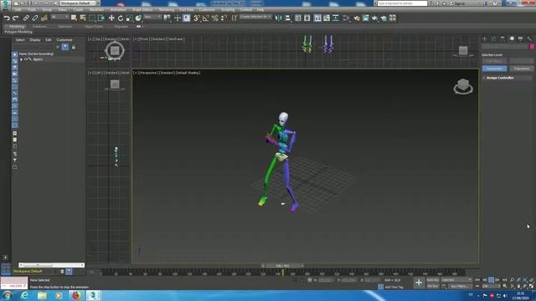Viewport: 536px width, 301px height.
Task: Click the time slider frame handle
Action: pos(282,266)
